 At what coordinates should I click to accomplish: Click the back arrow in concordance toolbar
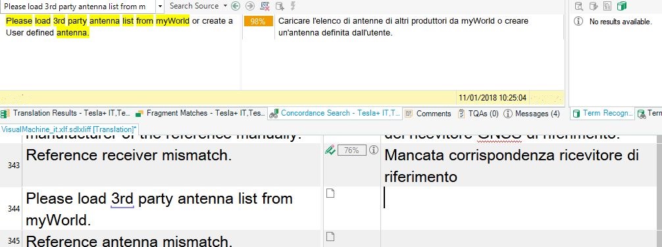point(236,6)
